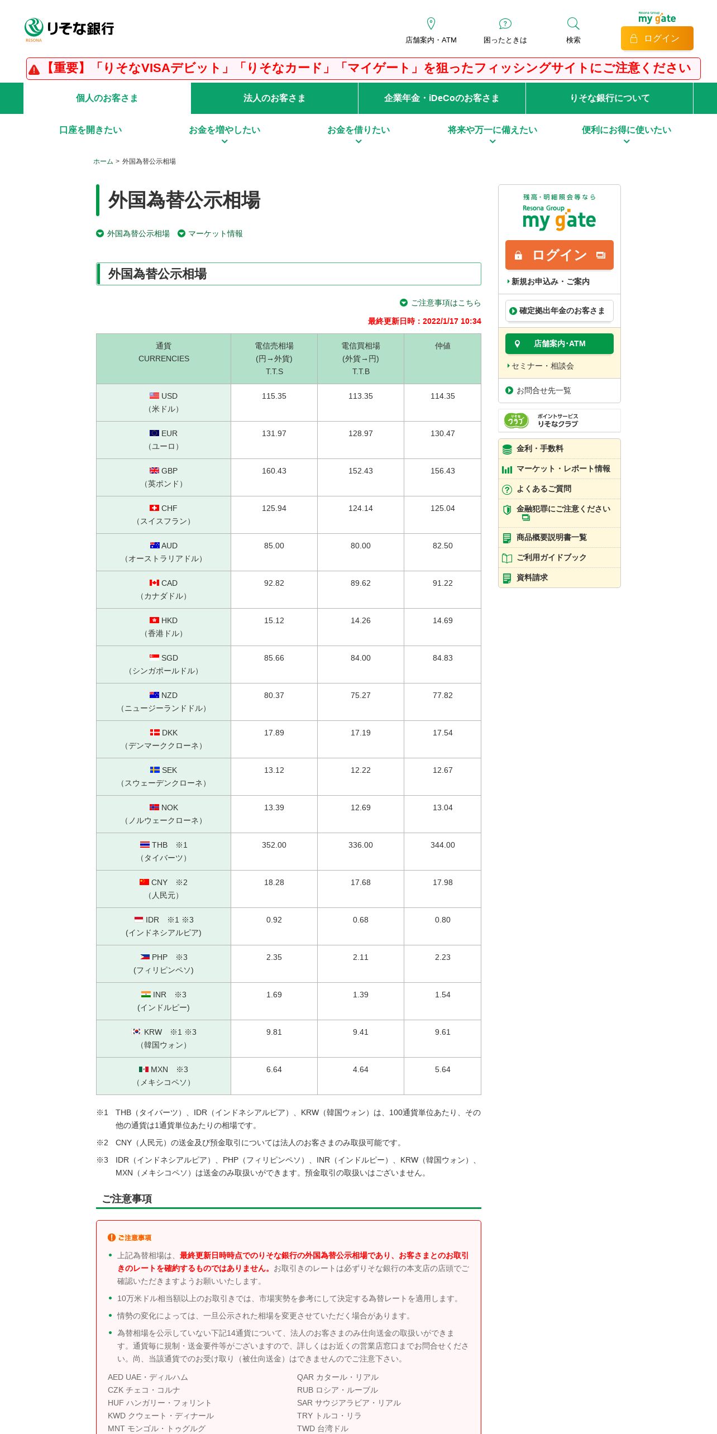Jump to 外国為替公示相場 anchor link
Image resolution: width=717 pixels, height=1434 pixels.
pos(133,234)
